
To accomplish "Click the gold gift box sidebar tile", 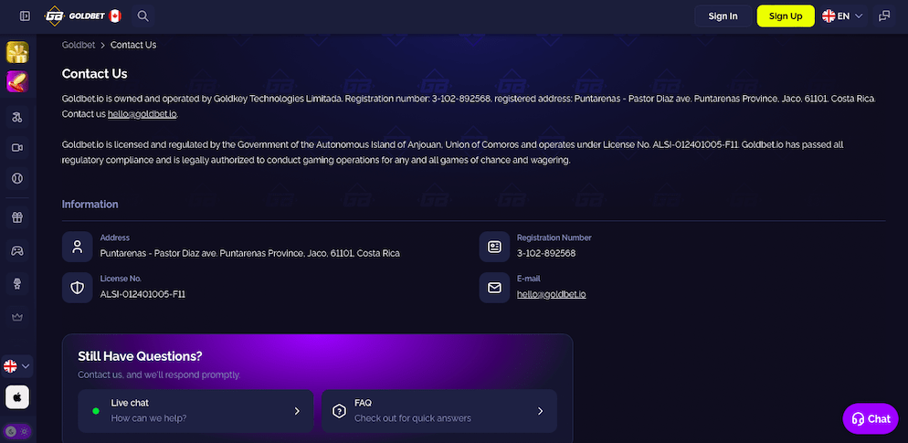I will click(x=17, y=53).
